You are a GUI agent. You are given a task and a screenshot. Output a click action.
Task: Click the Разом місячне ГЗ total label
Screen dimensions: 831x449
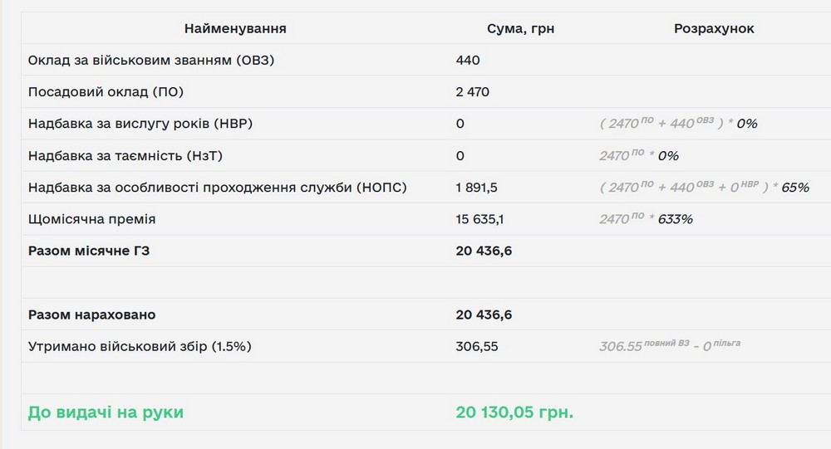(94, 251)
